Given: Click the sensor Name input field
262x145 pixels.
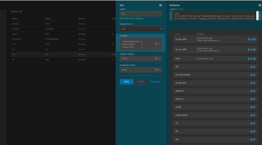Looking at the screenshot, I should click(141, 14).
